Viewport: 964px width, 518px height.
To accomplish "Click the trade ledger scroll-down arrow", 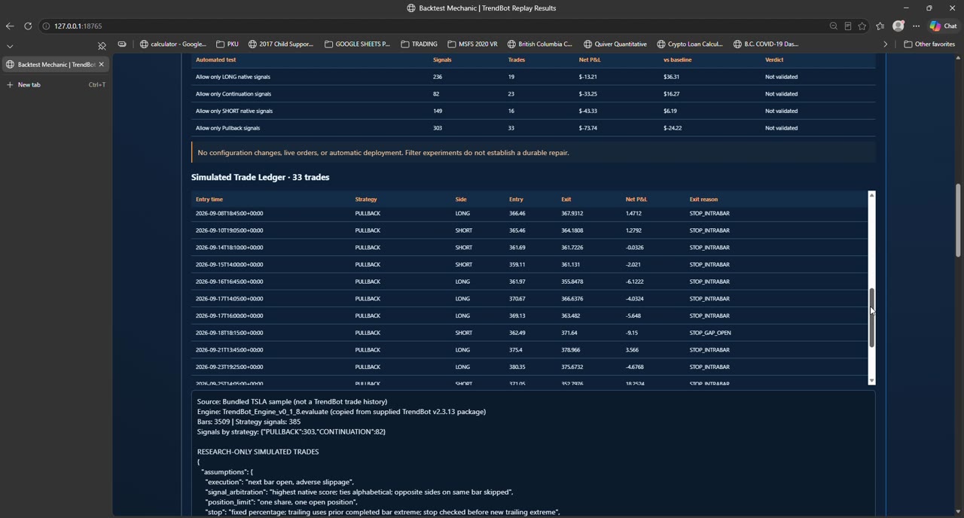I will pyautogui.click(x=872, y=381).
